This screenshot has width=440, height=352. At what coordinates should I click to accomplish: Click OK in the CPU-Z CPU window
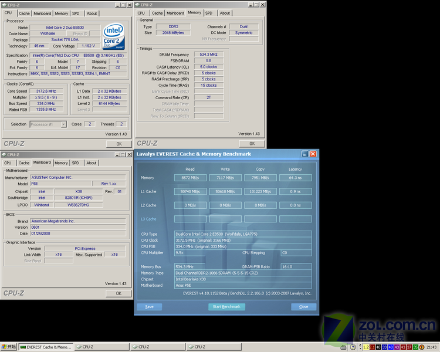tap(119, 144)
